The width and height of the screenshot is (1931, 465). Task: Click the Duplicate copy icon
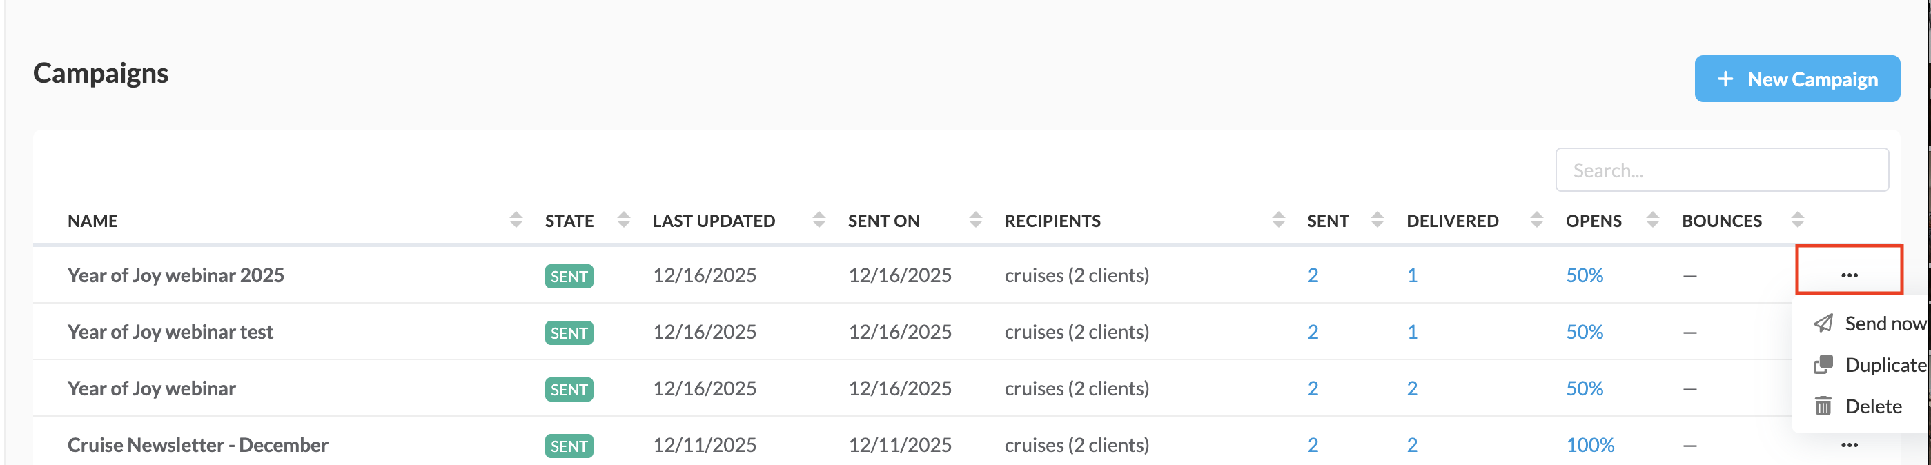1823,365
